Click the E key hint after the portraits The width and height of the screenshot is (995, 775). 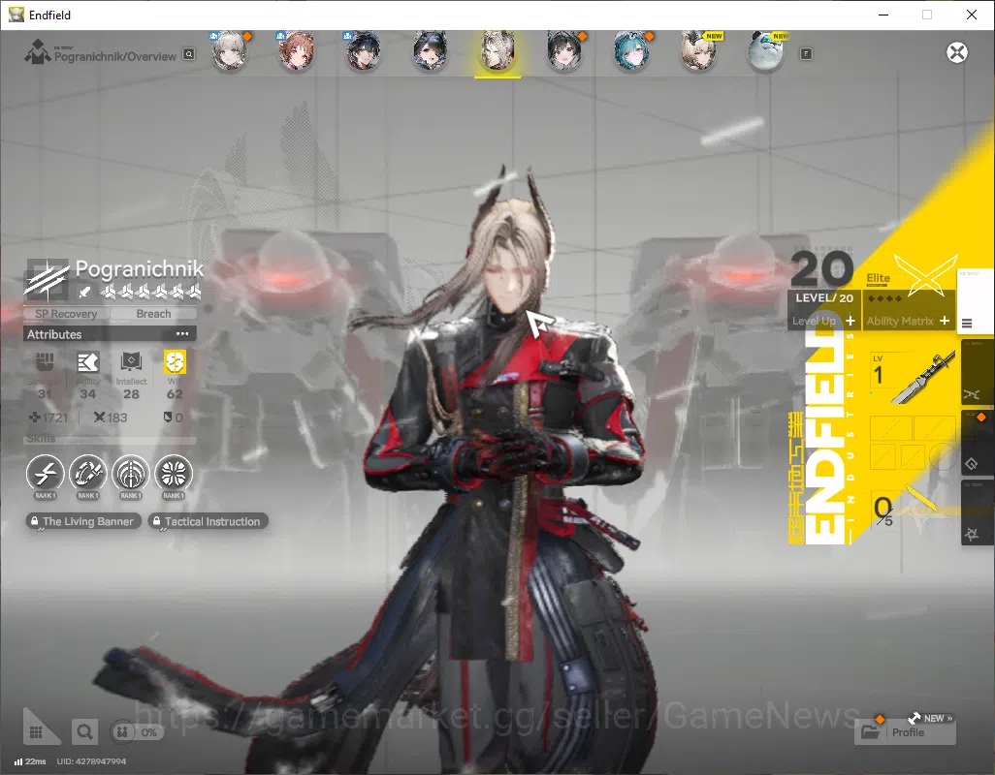click(806, 54)
